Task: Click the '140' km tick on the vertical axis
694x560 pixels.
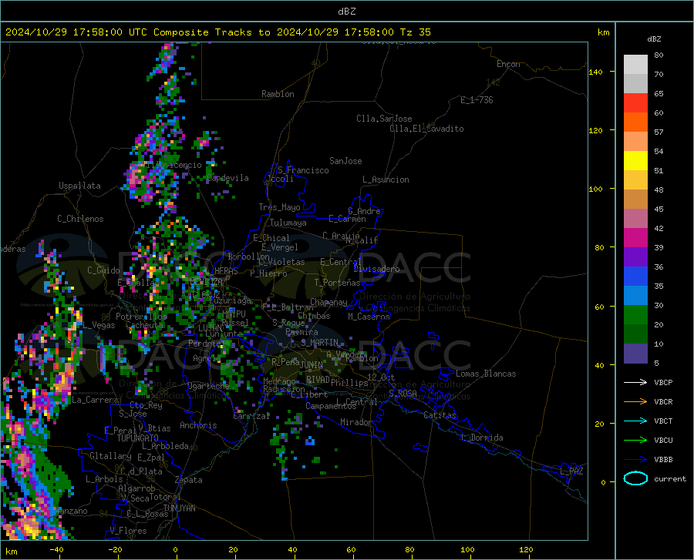Action: click(x=595, y=72)
